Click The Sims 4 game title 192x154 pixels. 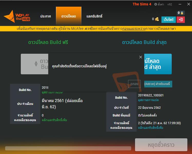tap(142, 4)
